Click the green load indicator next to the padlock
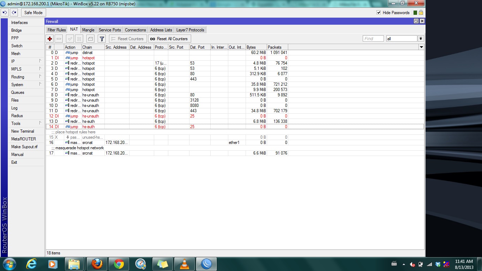 coord(415,13)
